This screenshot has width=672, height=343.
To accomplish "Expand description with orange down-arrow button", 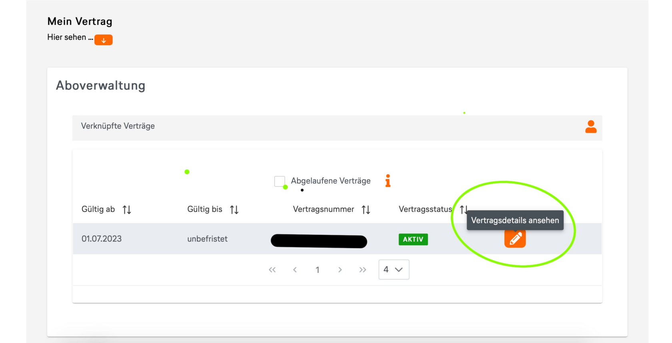I will point(104,40).
